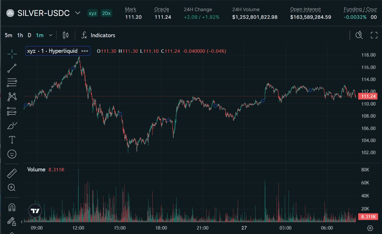Open the emoji icons tool
The image size is (382, 234).
(12, 154)
